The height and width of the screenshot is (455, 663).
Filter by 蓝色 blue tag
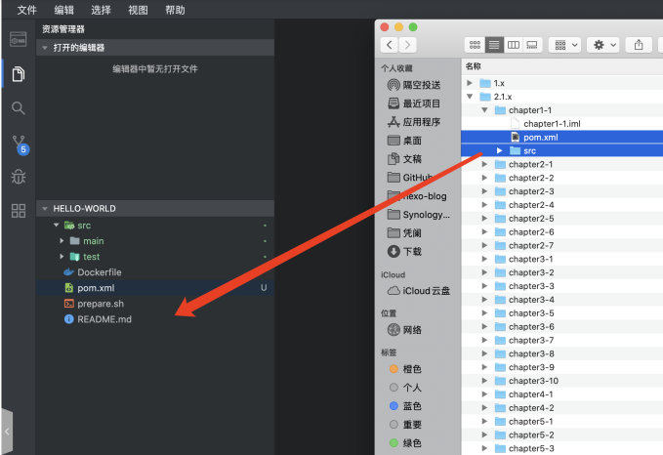click(405, 406)
